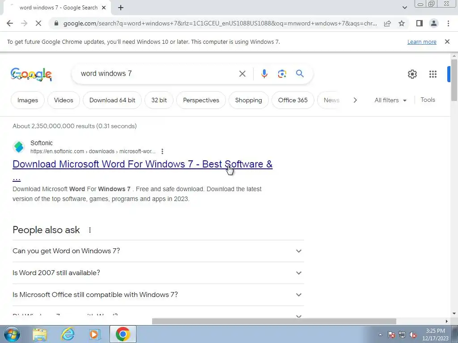Image resolution: width=458 pixels, height=343 pixels.
Task: Open the muted volume tray icon
Action: coord(413,335)
